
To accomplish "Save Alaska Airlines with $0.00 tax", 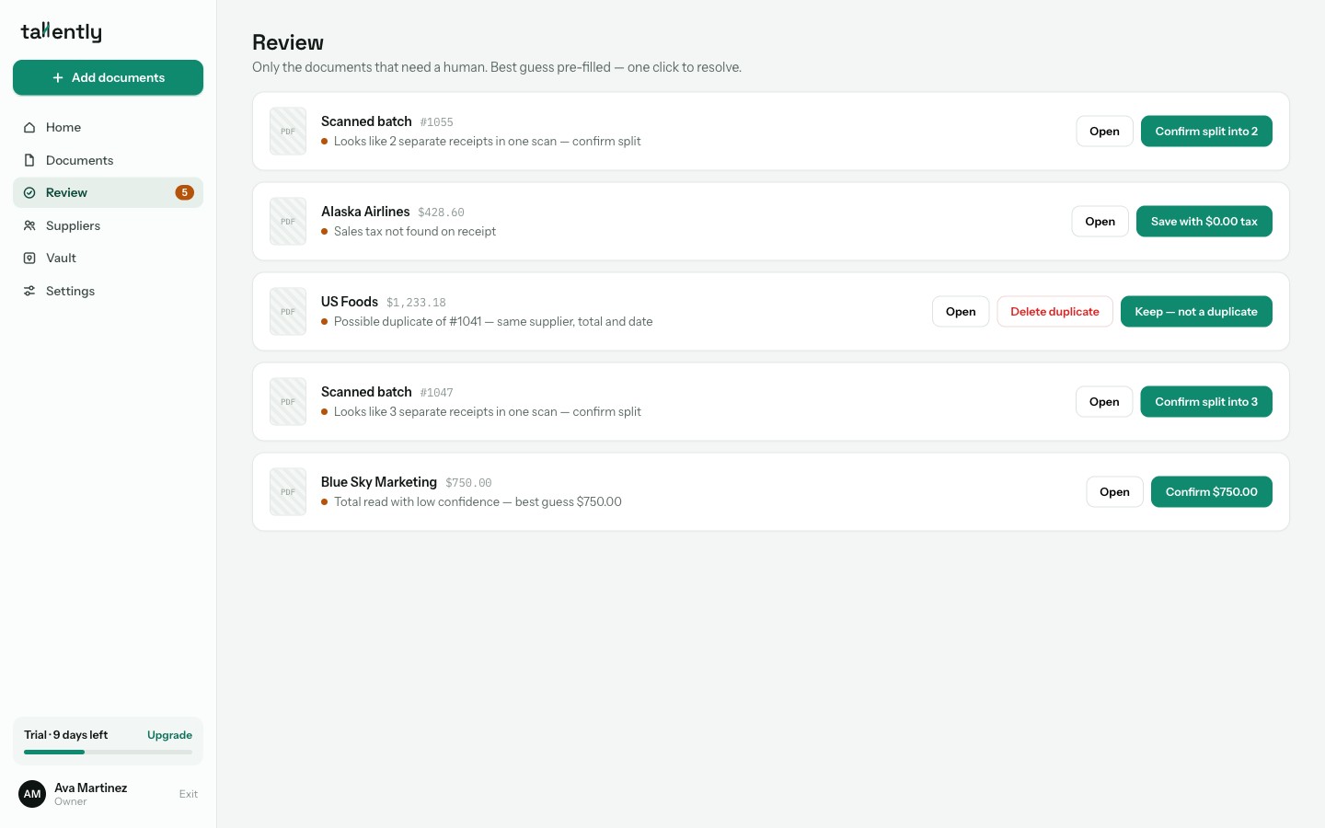I will click(x=1204, y=222).
